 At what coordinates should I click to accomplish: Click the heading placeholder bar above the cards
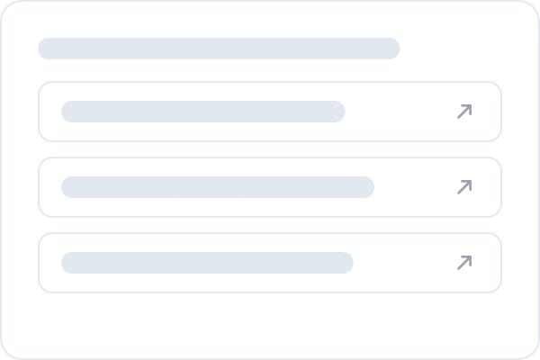pos(219,49)
